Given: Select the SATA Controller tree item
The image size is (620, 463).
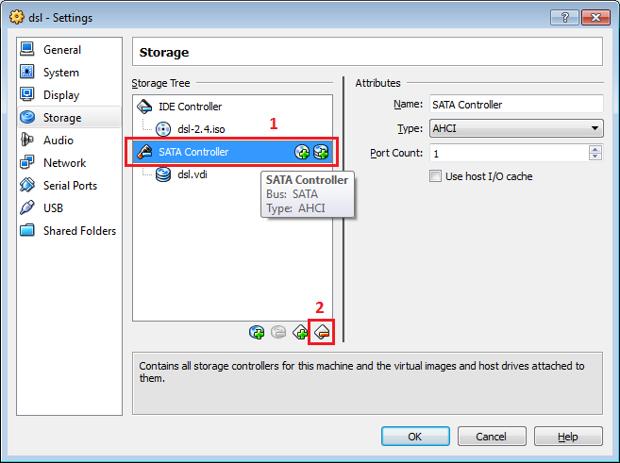Looking at the screenshot, I should (x=232, y=152).
